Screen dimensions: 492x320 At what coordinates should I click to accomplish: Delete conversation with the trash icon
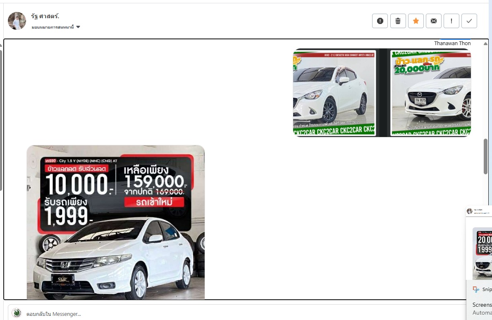[x=398, y=21]
